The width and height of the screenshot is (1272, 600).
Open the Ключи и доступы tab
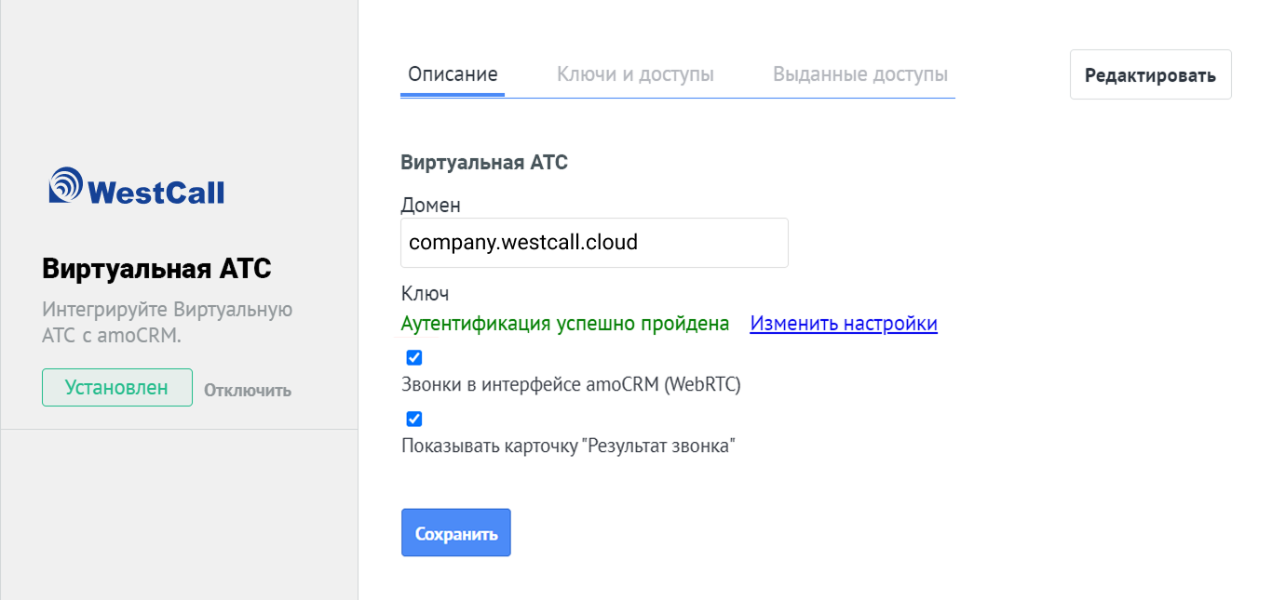coord(635,74)
